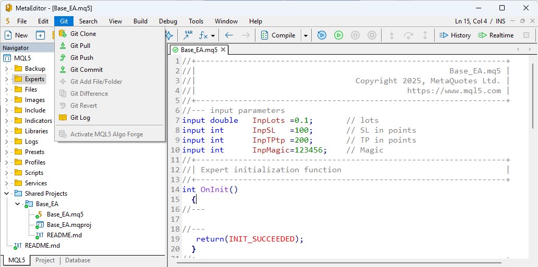Select root README.md in Navigator
The image size is (538, 267).
point(42,246)
